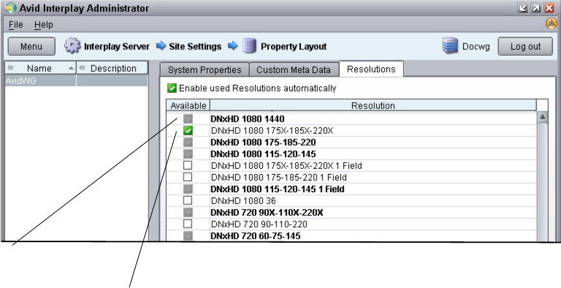This screenshot has height=288, width=561.
Task: Switch to Custom Meta Data tab
Action: tap(294, 70)
